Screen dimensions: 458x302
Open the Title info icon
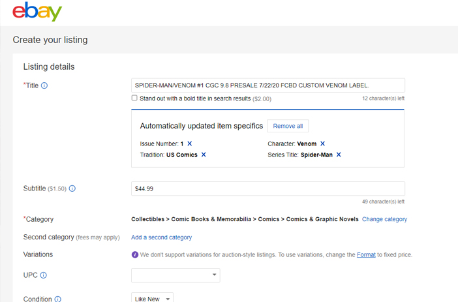point(44,85)
